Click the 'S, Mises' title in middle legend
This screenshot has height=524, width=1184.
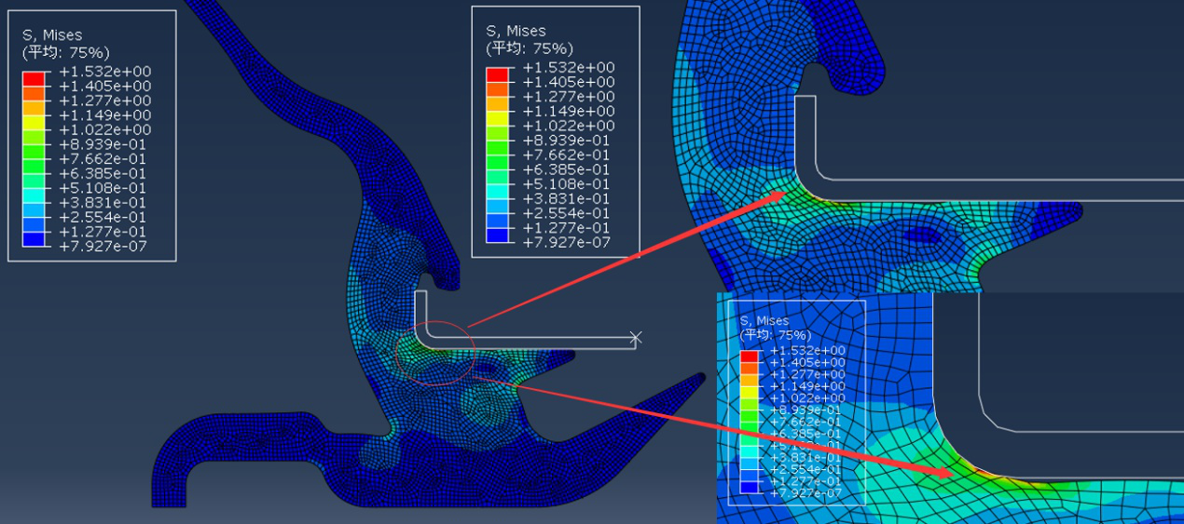[516, 31]
